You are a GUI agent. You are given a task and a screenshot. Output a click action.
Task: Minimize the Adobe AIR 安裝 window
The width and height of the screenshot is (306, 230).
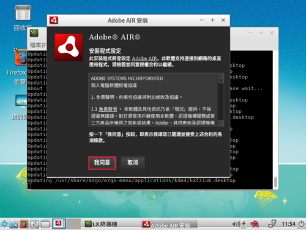(202, 20)
